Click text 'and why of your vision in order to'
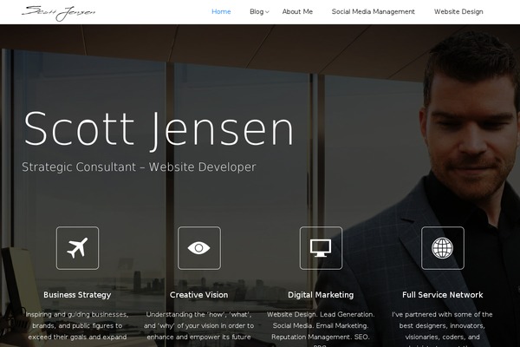This screenshot has height=347, width=520. click(199, 326)
